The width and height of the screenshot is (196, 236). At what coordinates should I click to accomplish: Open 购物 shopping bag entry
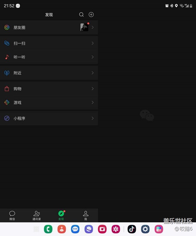[49, 89]
